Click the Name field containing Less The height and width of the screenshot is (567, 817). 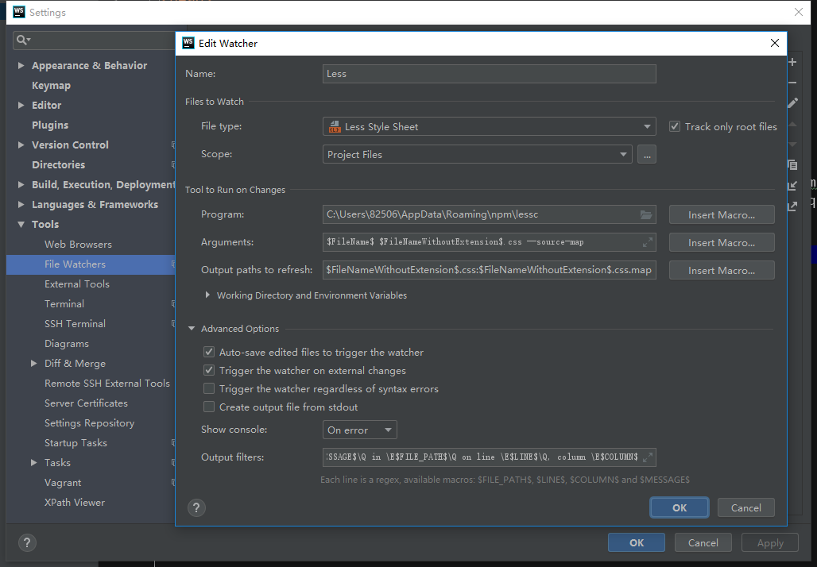[490, 73]
